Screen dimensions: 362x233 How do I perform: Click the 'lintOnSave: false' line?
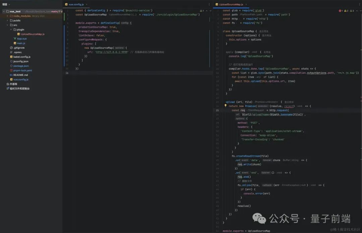[92, 35]
